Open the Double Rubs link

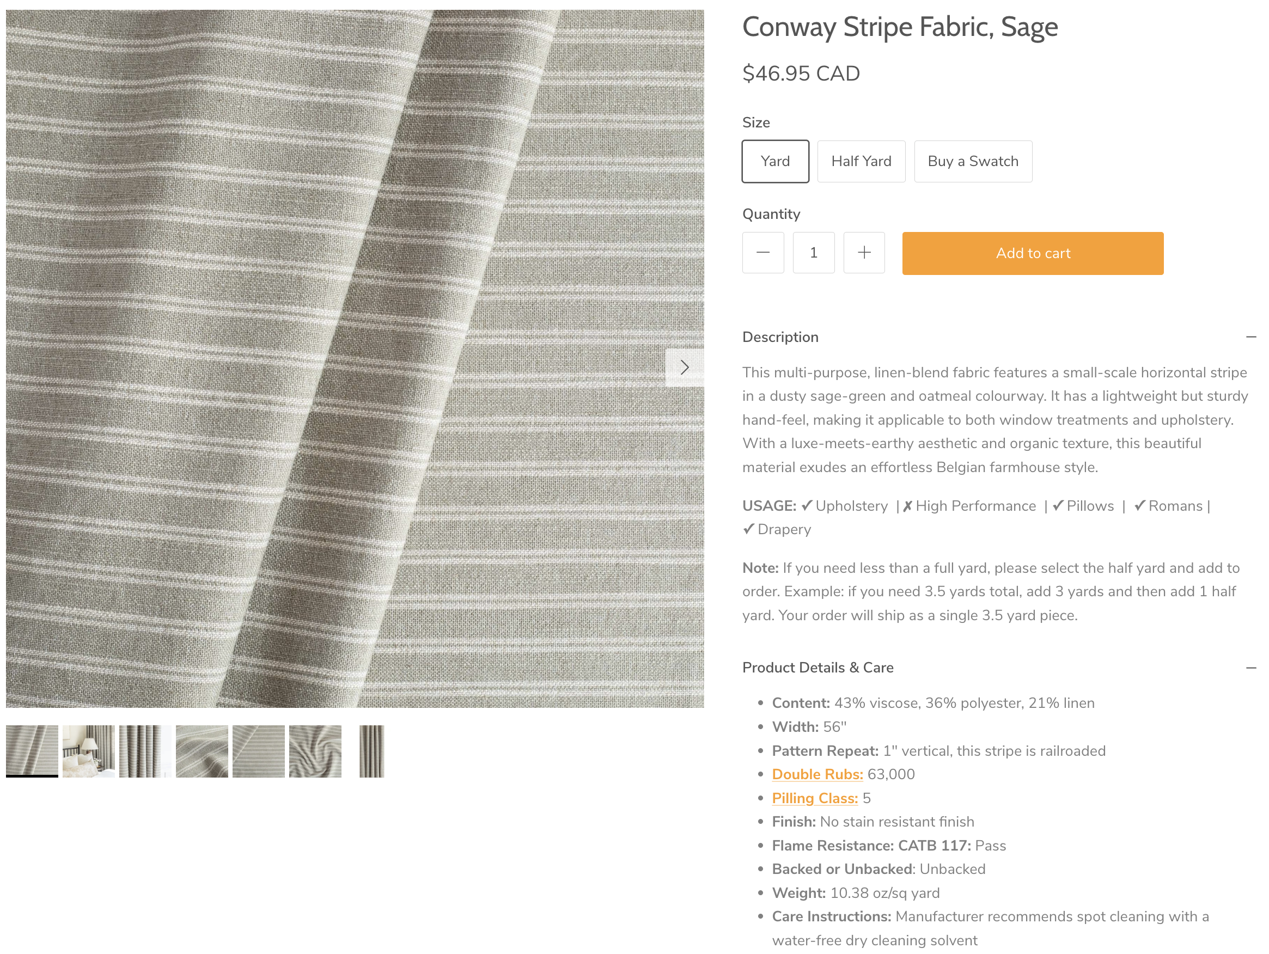tap(817, 774)
